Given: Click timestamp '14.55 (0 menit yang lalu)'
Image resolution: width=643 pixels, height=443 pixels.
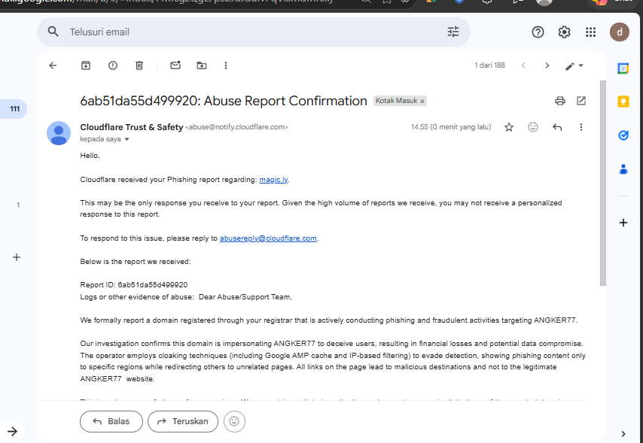Looking at the screenshot, I should pyautogui.click(x=451, y=127).
